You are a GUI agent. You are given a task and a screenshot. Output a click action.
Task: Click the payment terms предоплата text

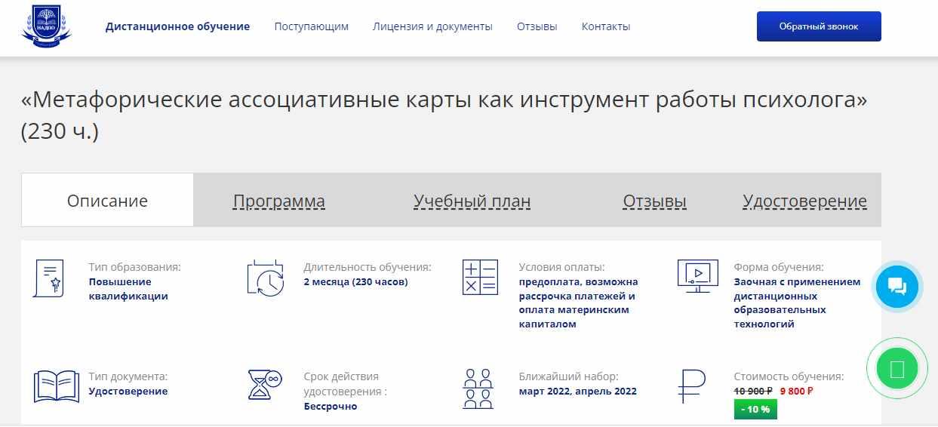tap(579, 303)
